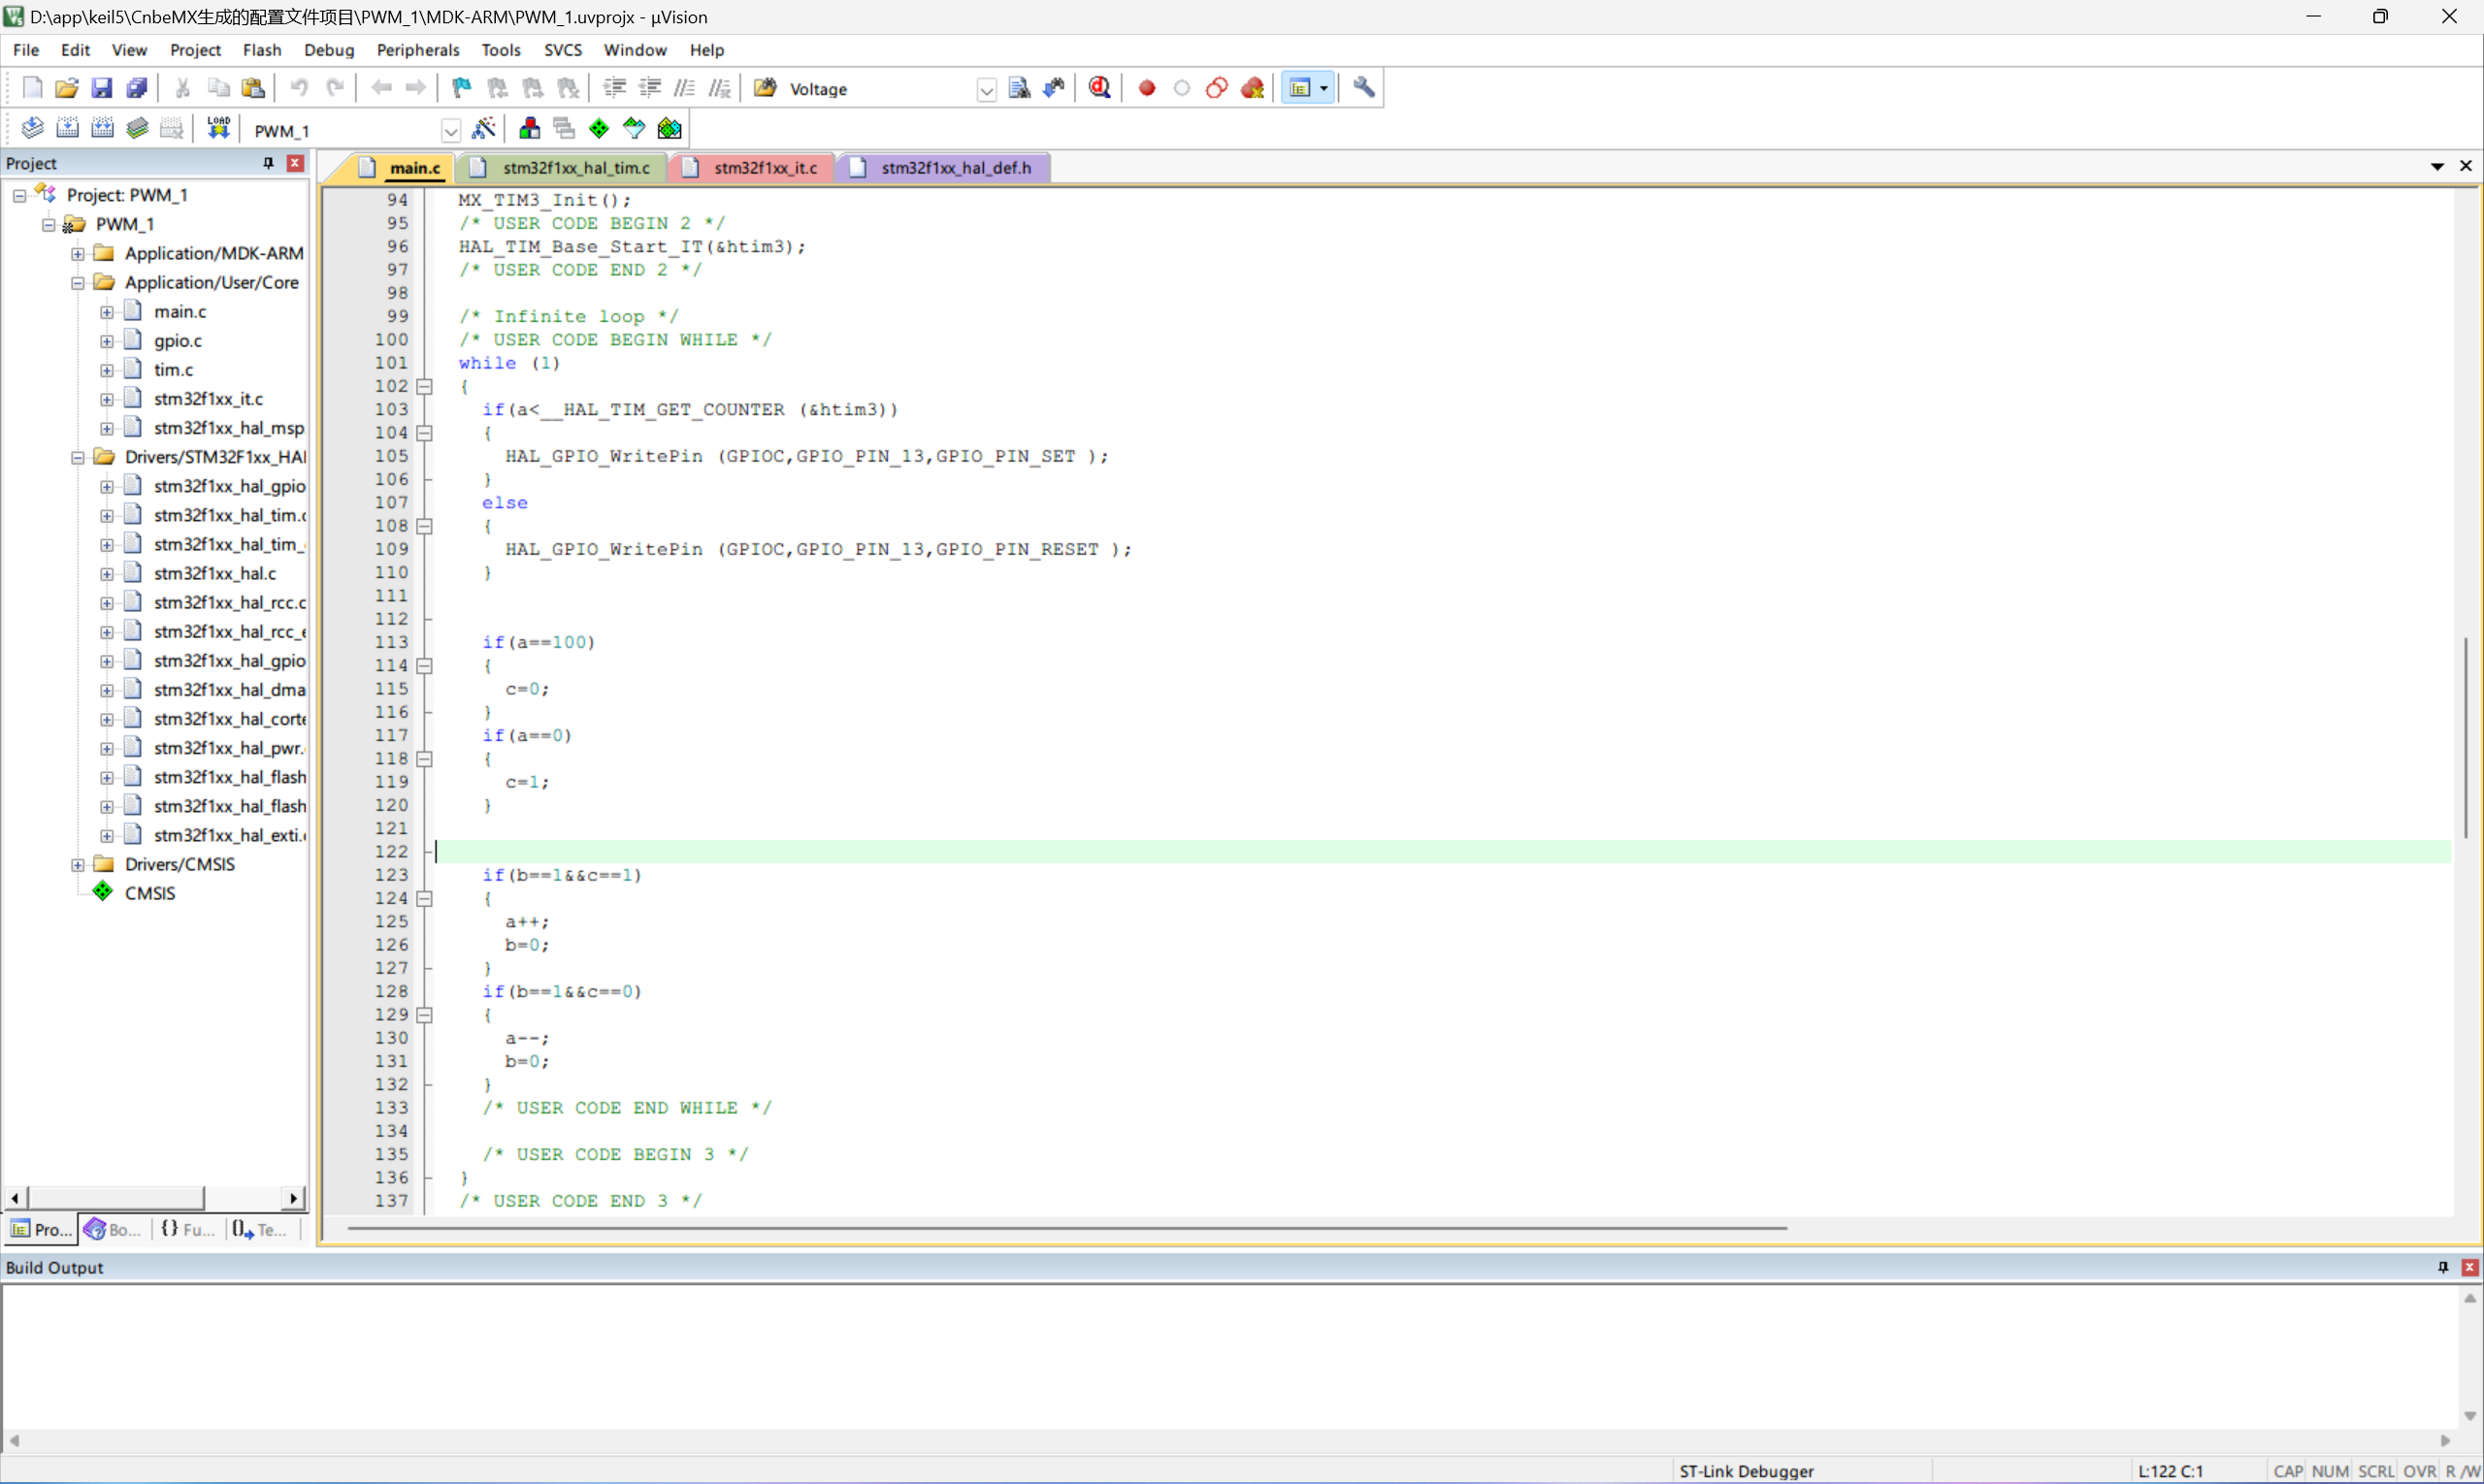Open the Voltage find dropdown
This screenshot has height=1484, width=2484.
(x=987, y=90)
